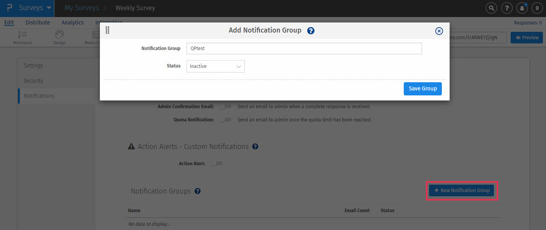
Task: Grab the dialog drag handle dots icon
Action: [x=108, y=30]
